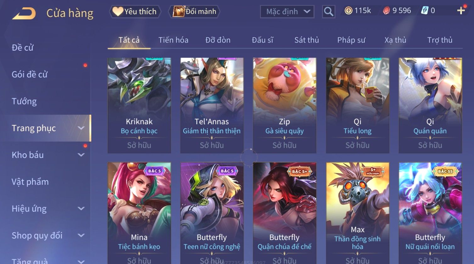474x264 pixels.
Task: Expand the Shop quy đổi chevron
Action: [x=81, y=235]
